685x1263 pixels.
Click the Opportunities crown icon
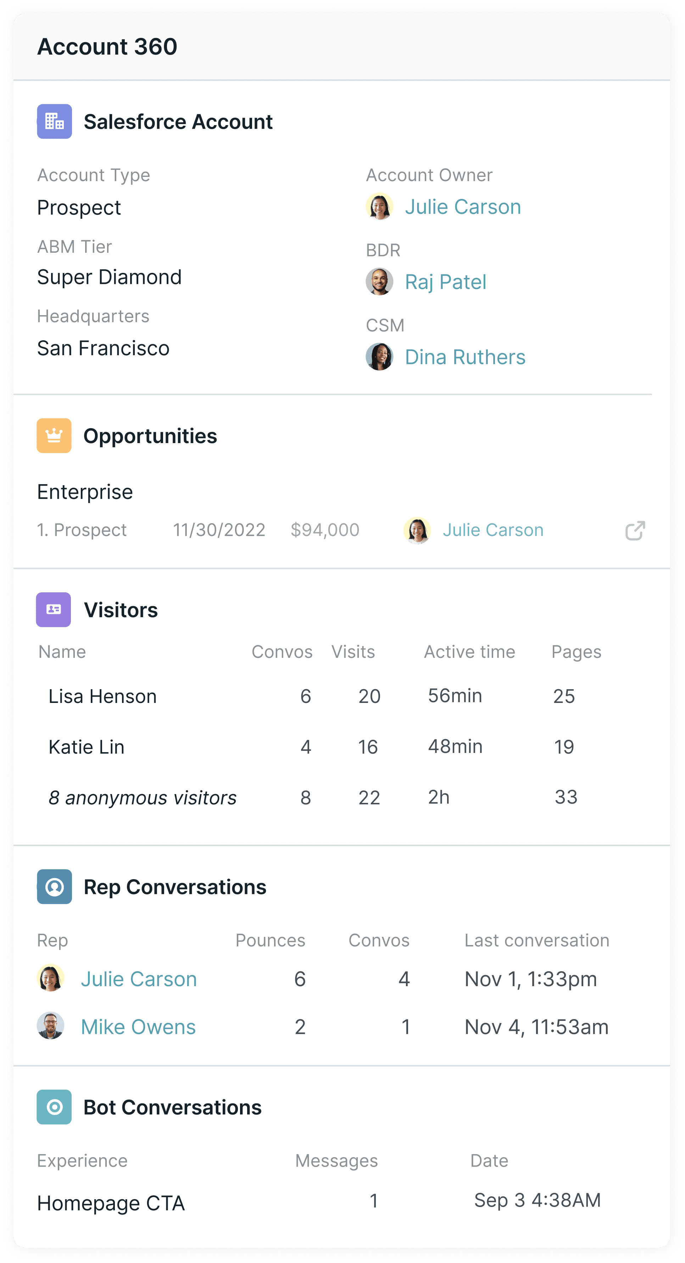[54, 435]
